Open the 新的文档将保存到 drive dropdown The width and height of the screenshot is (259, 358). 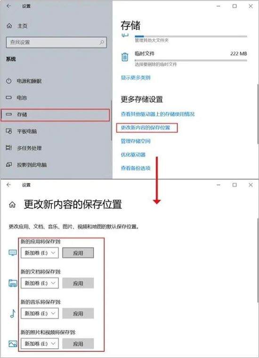coord(40,283)
